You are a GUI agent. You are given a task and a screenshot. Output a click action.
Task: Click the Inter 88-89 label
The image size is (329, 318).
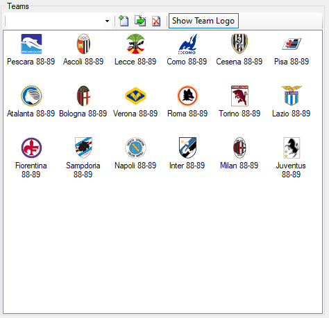coord(187,166)
